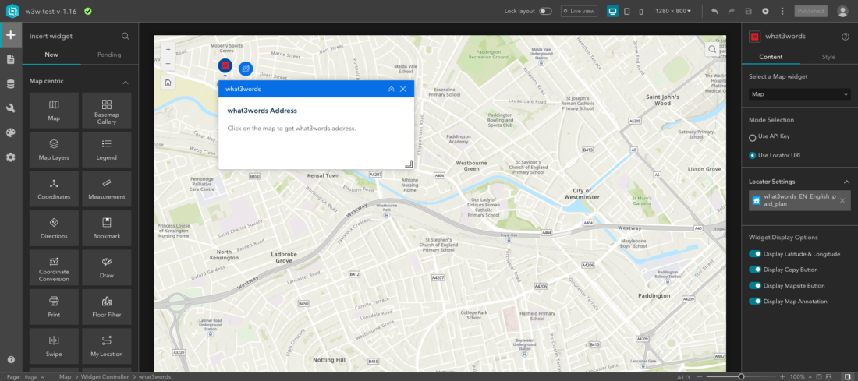Screen dimensions: 858x381
Task: Add the Draw widget
Action: pyautogui.click(x=107, y=267)
